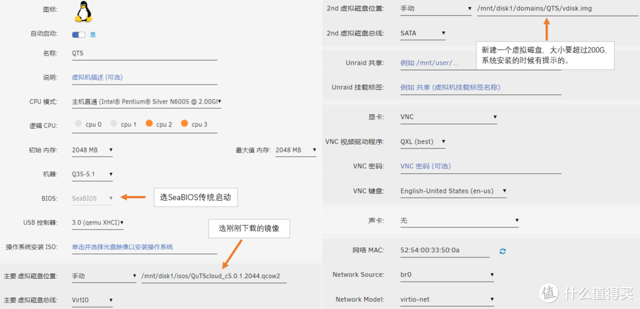
Task: Click the VM description field
Action: [x=145, y=78]
